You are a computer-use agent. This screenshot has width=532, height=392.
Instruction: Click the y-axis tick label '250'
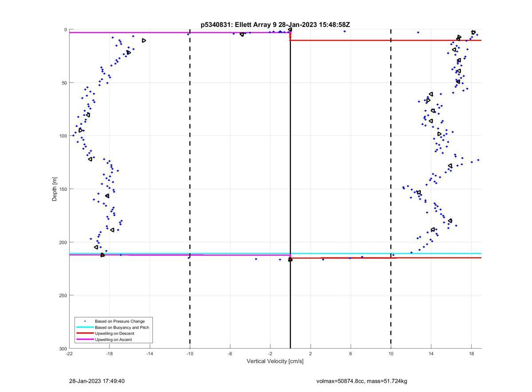point(63,295)
